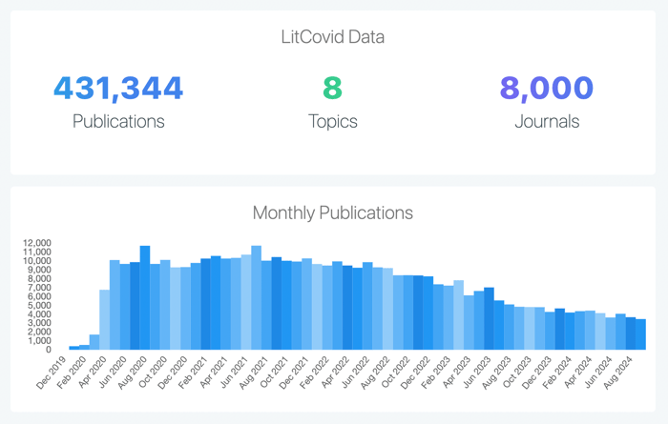This screenshot has width=668, height=424.
Task: Click the Aug 2023 x-axis label
Action: (x=497, y=373)
